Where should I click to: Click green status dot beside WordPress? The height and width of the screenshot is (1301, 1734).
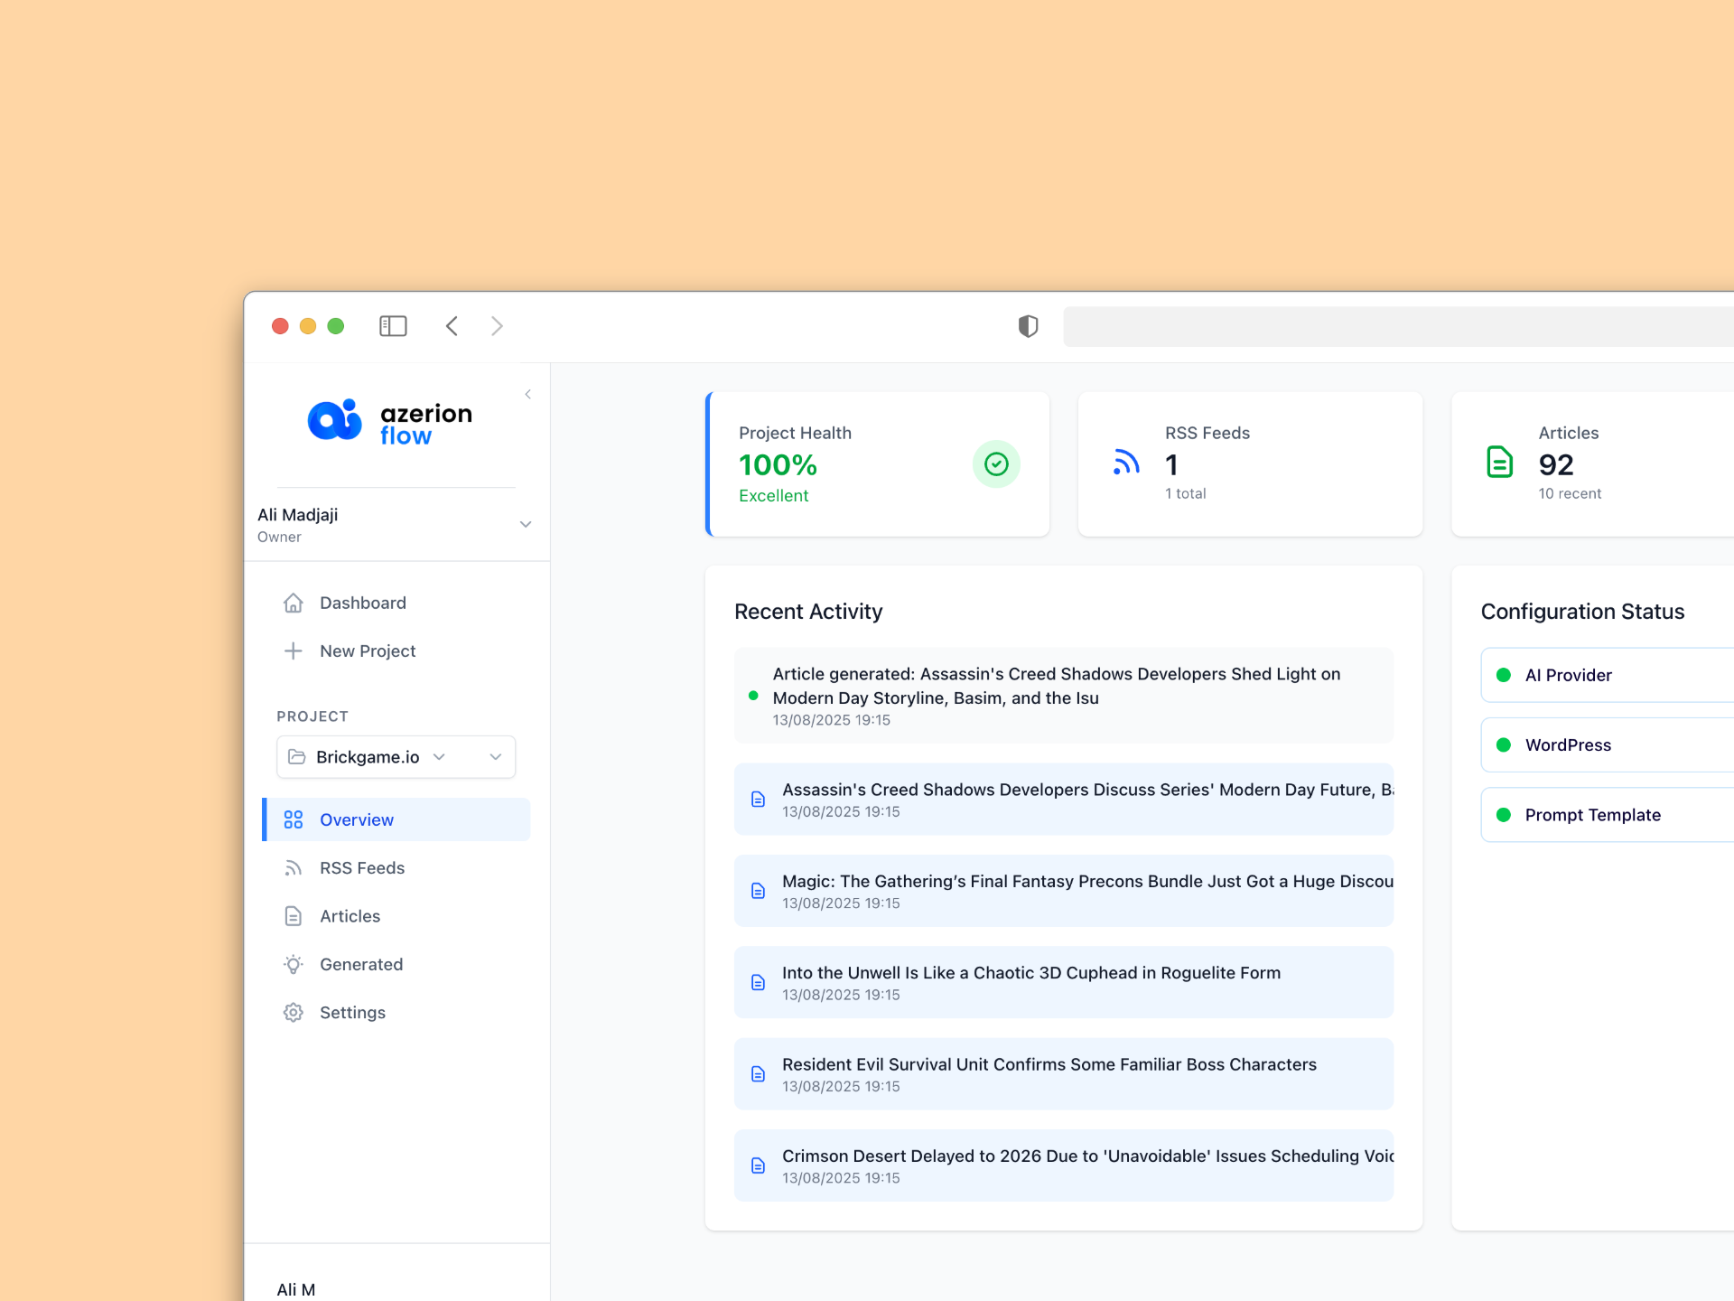click(x=1504, y=745)
